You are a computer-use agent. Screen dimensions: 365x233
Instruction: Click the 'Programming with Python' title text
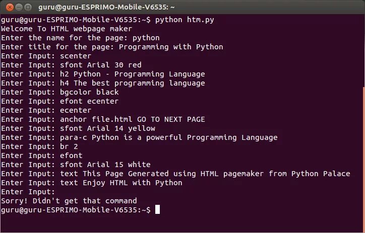tap(171, 47)
